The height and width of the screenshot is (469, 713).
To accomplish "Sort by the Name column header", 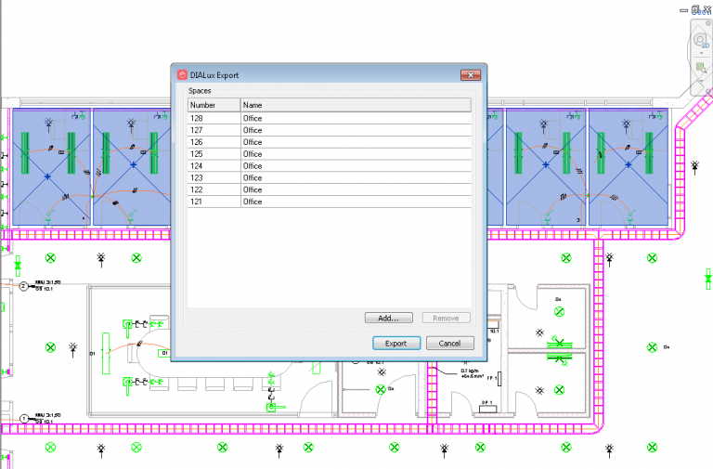I will (356, 105).
